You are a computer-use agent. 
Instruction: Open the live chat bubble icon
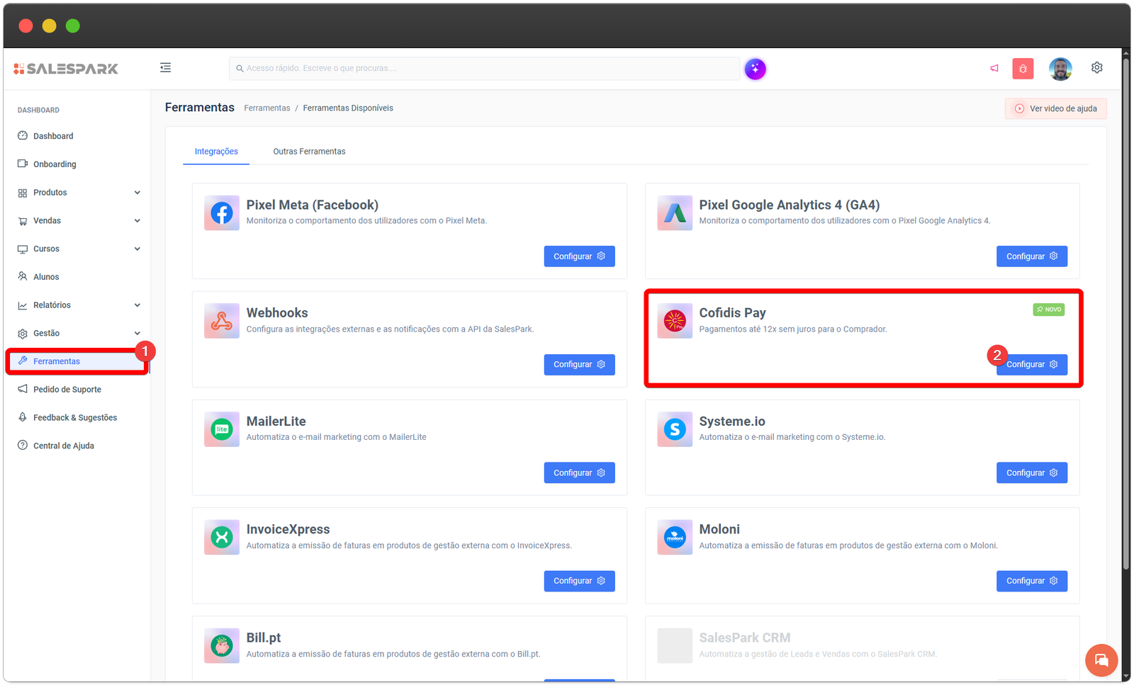tap(1101, 660)
